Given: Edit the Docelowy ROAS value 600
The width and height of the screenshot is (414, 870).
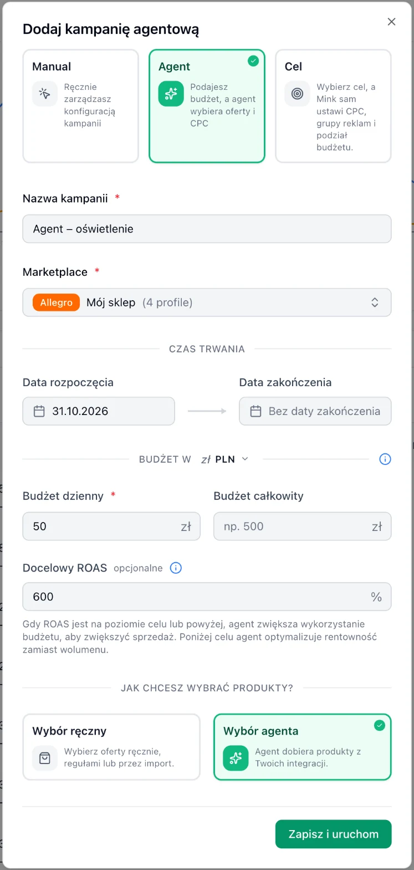Looking at the screenshot, I should click(x=207, y=596).
